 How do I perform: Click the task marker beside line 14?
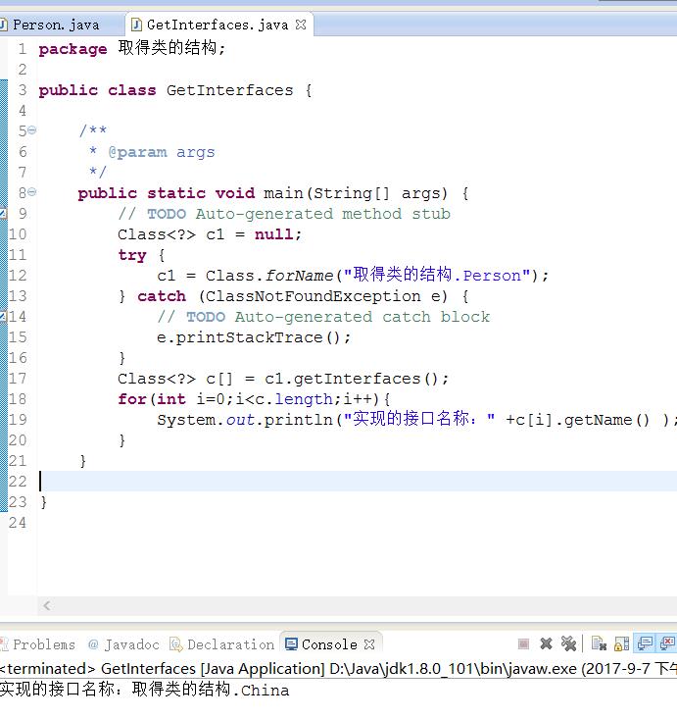pos(3,317)
